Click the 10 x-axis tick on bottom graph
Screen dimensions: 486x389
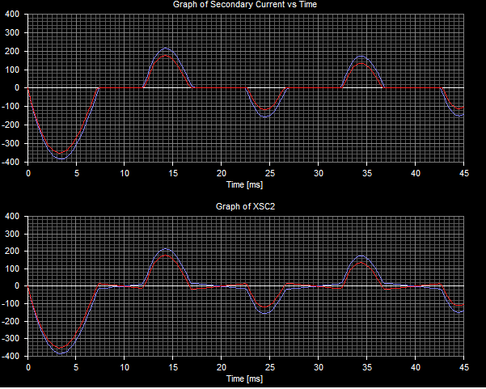125,367
